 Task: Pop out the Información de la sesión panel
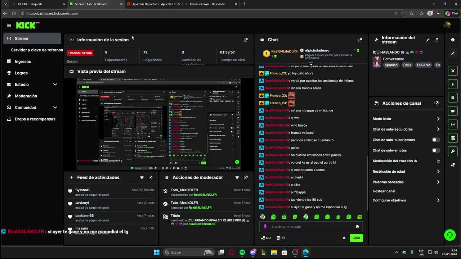click(246, 40)
